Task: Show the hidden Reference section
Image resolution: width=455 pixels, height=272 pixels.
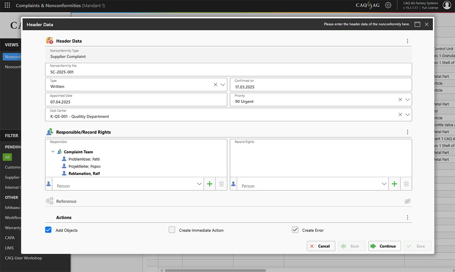Action: click(408, 202)
